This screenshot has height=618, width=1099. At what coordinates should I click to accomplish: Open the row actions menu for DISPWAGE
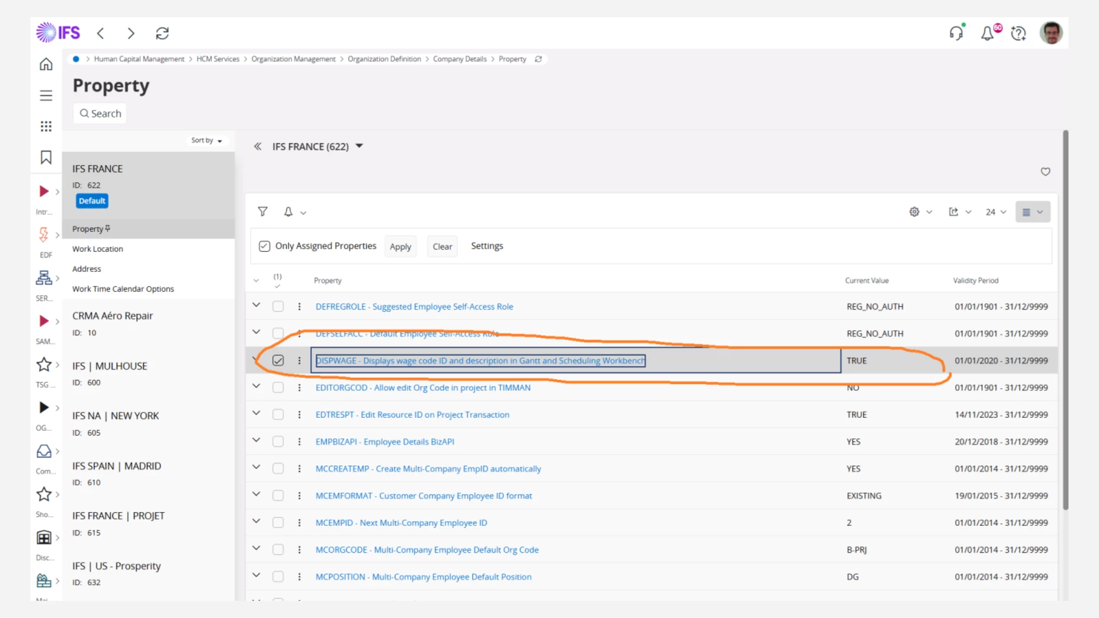pos(299,360)
